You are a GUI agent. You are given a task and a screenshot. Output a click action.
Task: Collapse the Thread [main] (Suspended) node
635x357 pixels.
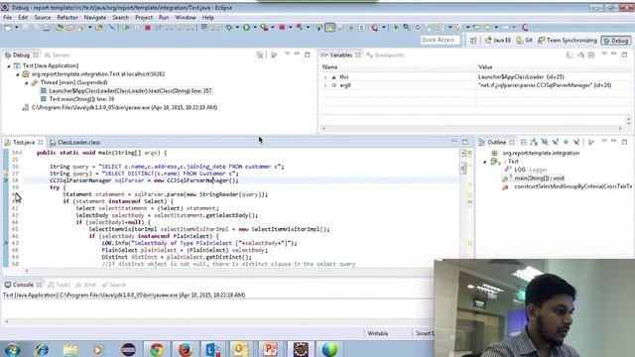pos(27,82)
